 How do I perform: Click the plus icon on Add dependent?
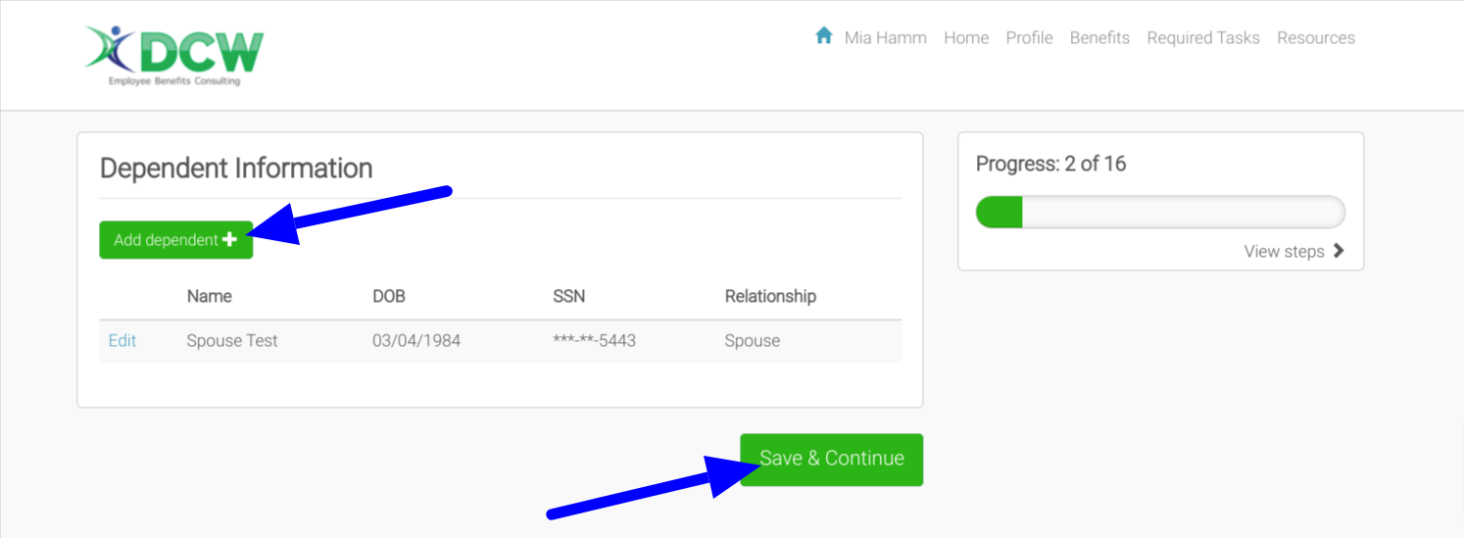[x=230, y=239]
